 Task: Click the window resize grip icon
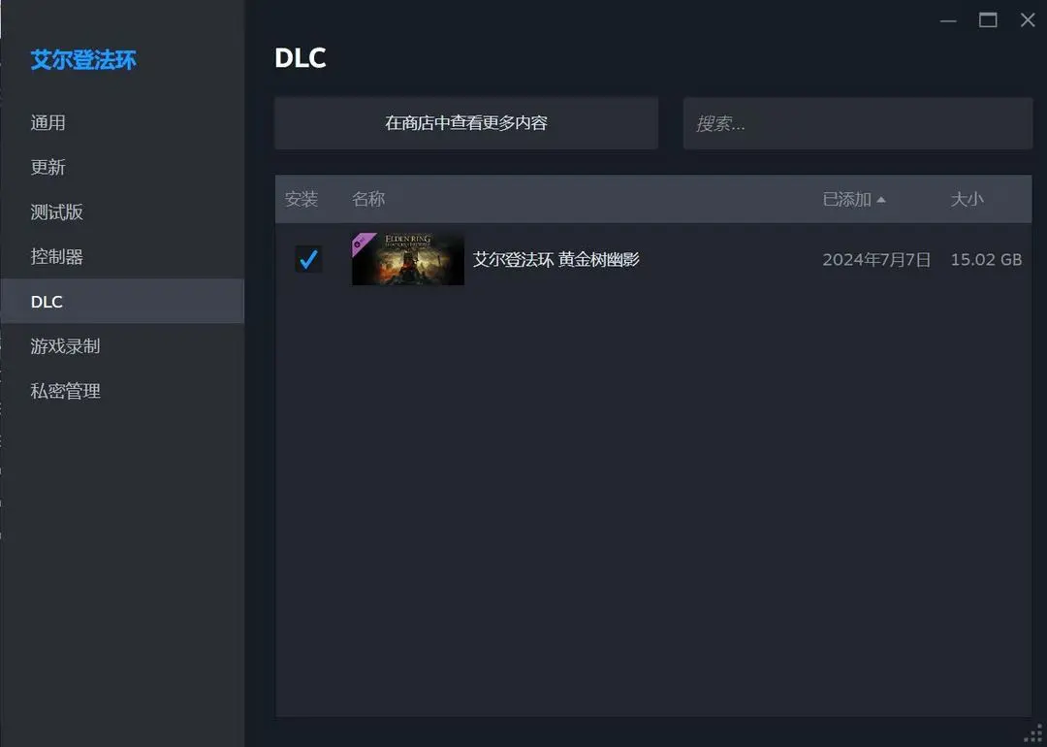1033,733
